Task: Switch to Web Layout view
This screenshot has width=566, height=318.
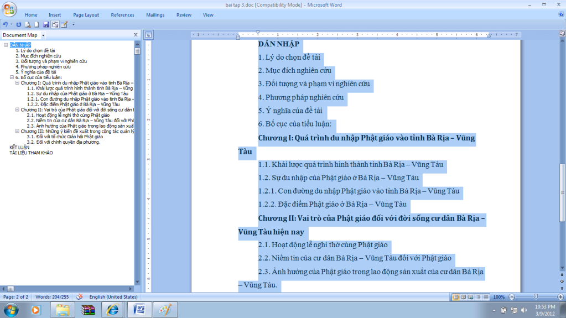Action: click(x=471, y=297)
